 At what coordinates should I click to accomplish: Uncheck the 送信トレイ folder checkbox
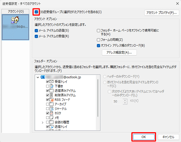tap(47, 127)
